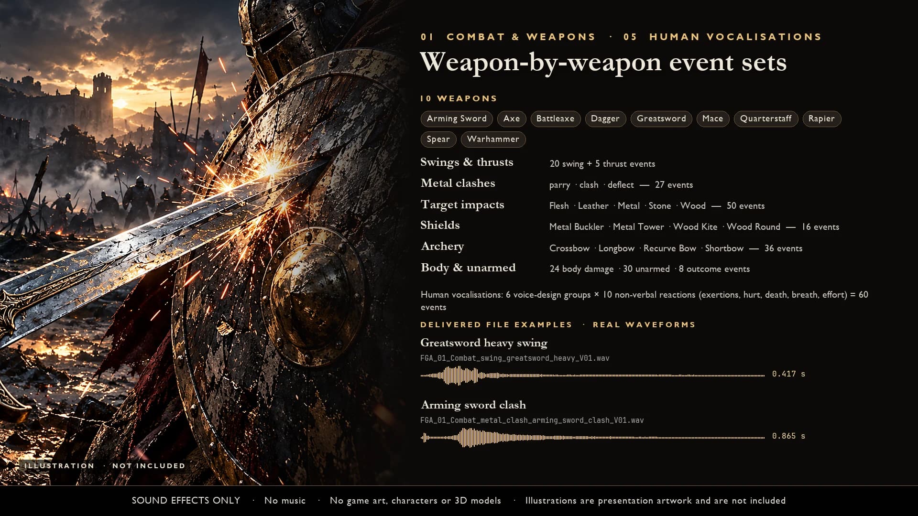Click the Body & unarmed row title
918x516 pixels.
(468, 268)
